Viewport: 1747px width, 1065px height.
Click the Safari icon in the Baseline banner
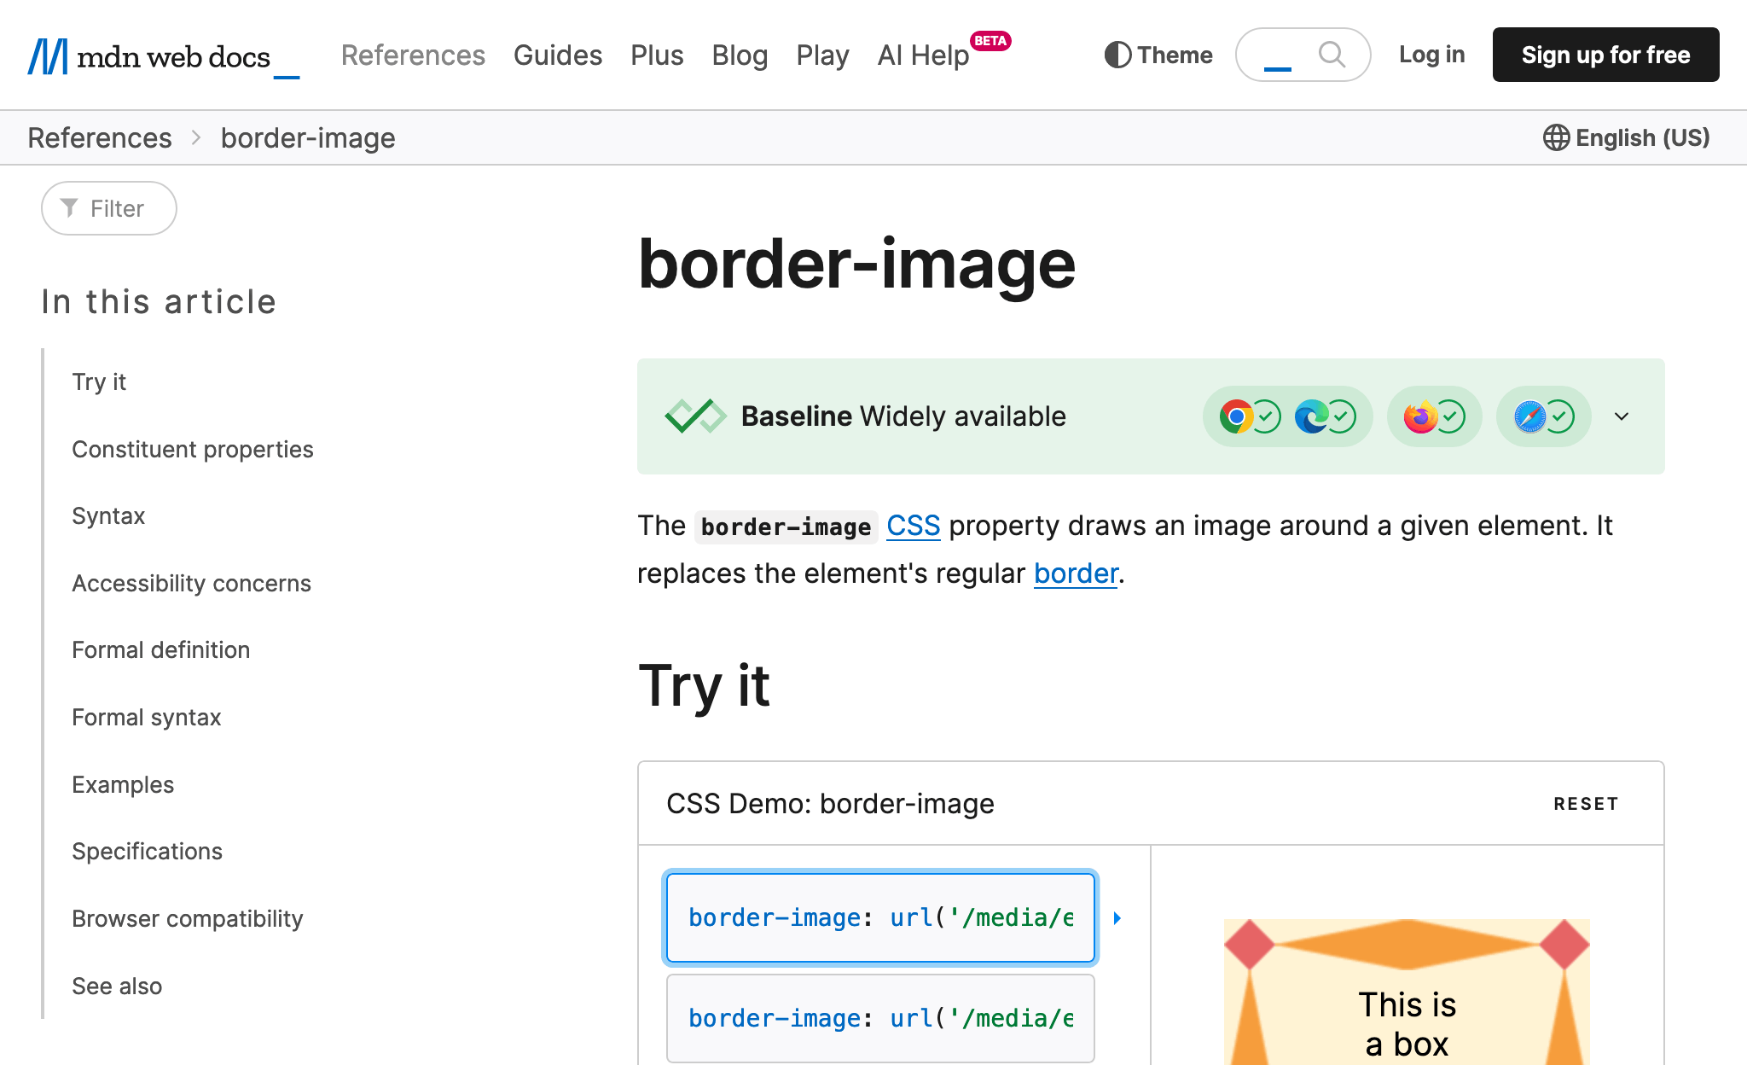(x=1530, y=416)
